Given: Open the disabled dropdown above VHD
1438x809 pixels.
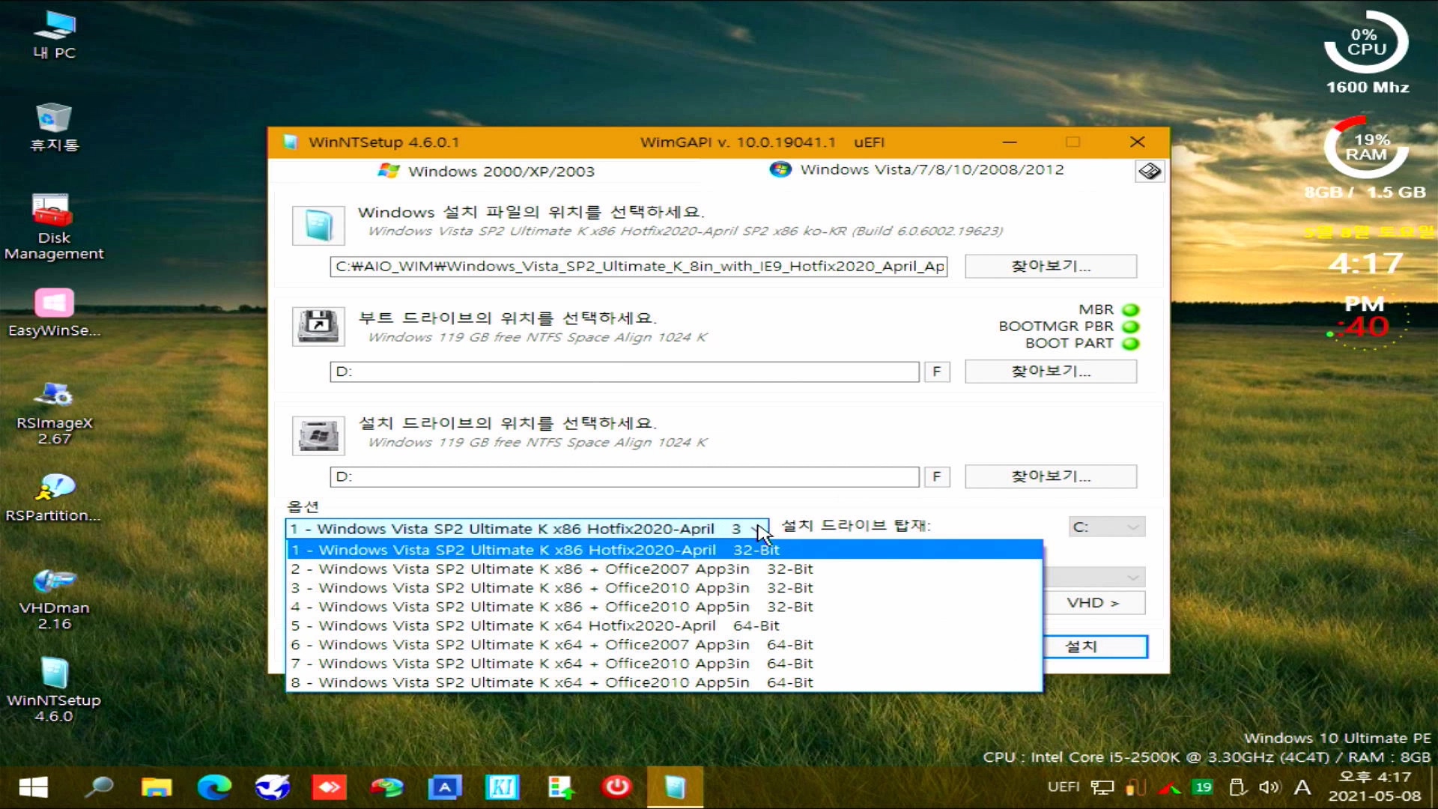Looking at the screenshot, I should click(1095, 578).
